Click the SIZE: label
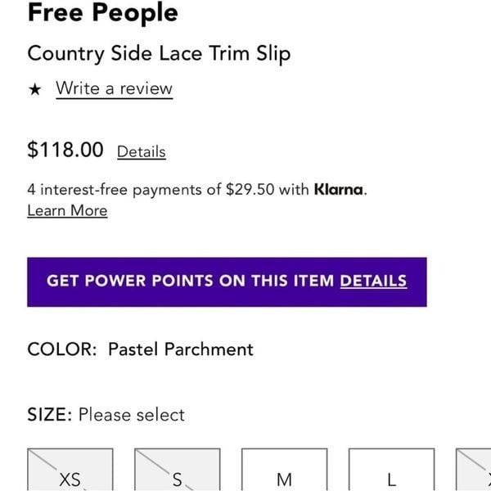 coord(50,415)
